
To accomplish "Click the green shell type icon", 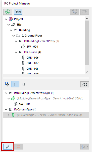I will click(x=13, y=98).
